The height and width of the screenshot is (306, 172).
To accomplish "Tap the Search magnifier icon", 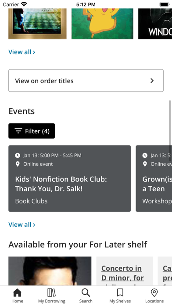I will [86, 293].
